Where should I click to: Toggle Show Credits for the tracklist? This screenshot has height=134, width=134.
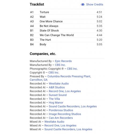point(92,5)
